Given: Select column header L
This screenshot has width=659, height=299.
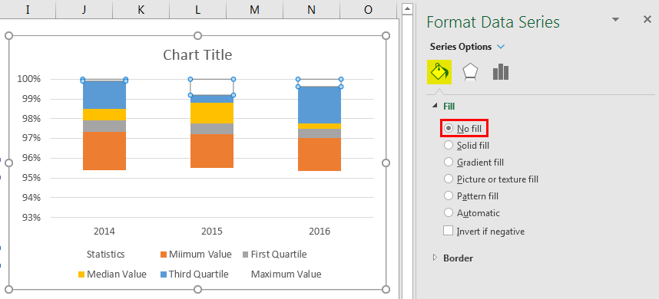Looking at the screenshot, I should click(198, 10).
